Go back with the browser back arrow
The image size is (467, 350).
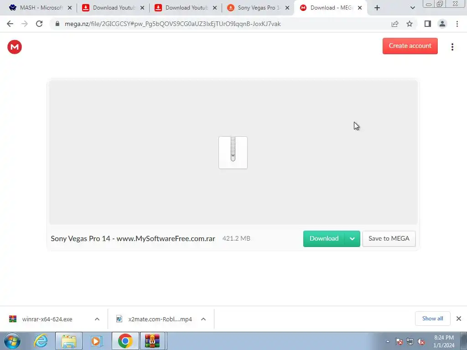click(x=10, y=24)
